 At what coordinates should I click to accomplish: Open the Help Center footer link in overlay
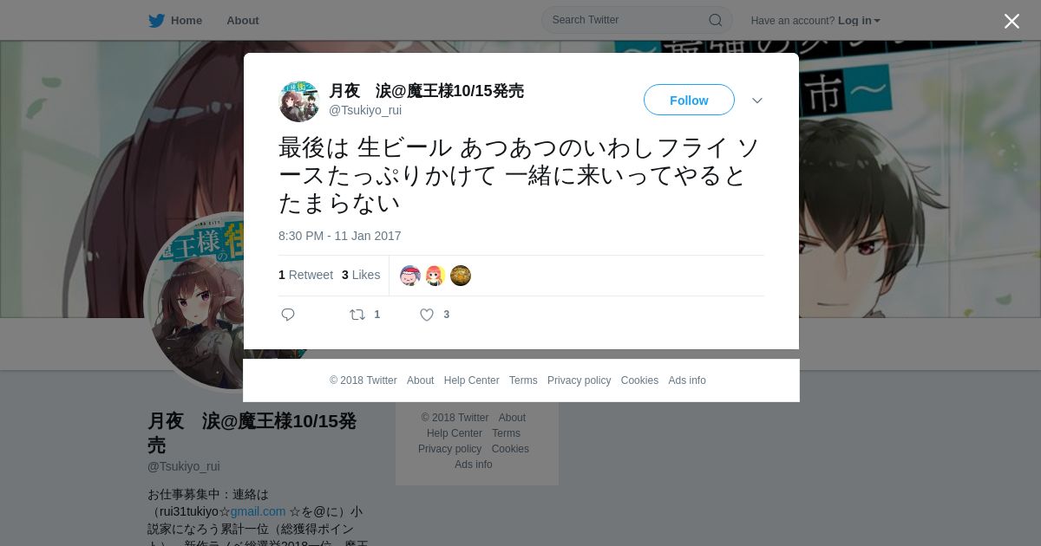[471, 380]
